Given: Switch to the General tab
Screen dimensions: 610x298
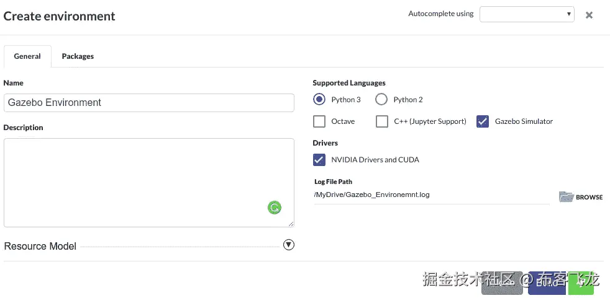Looking at the screenshot, I should click(x=27, y=56).
